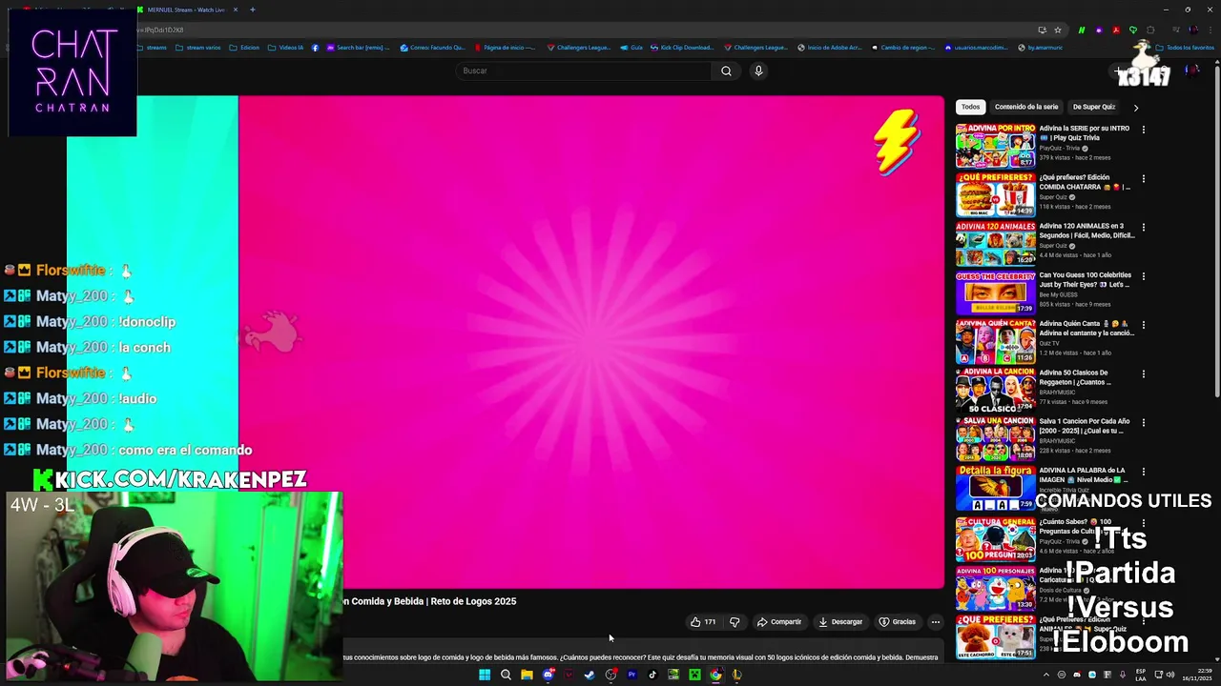Open '¿Qué prefieres?' burger thumbnail

pos(995,194)
